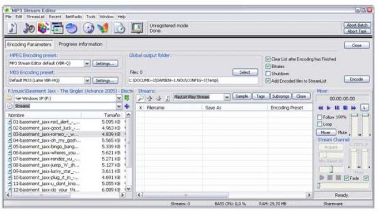Rewind playback in the Mixer panel
This screenshot has height=211, width=378.
coord(320,108)
